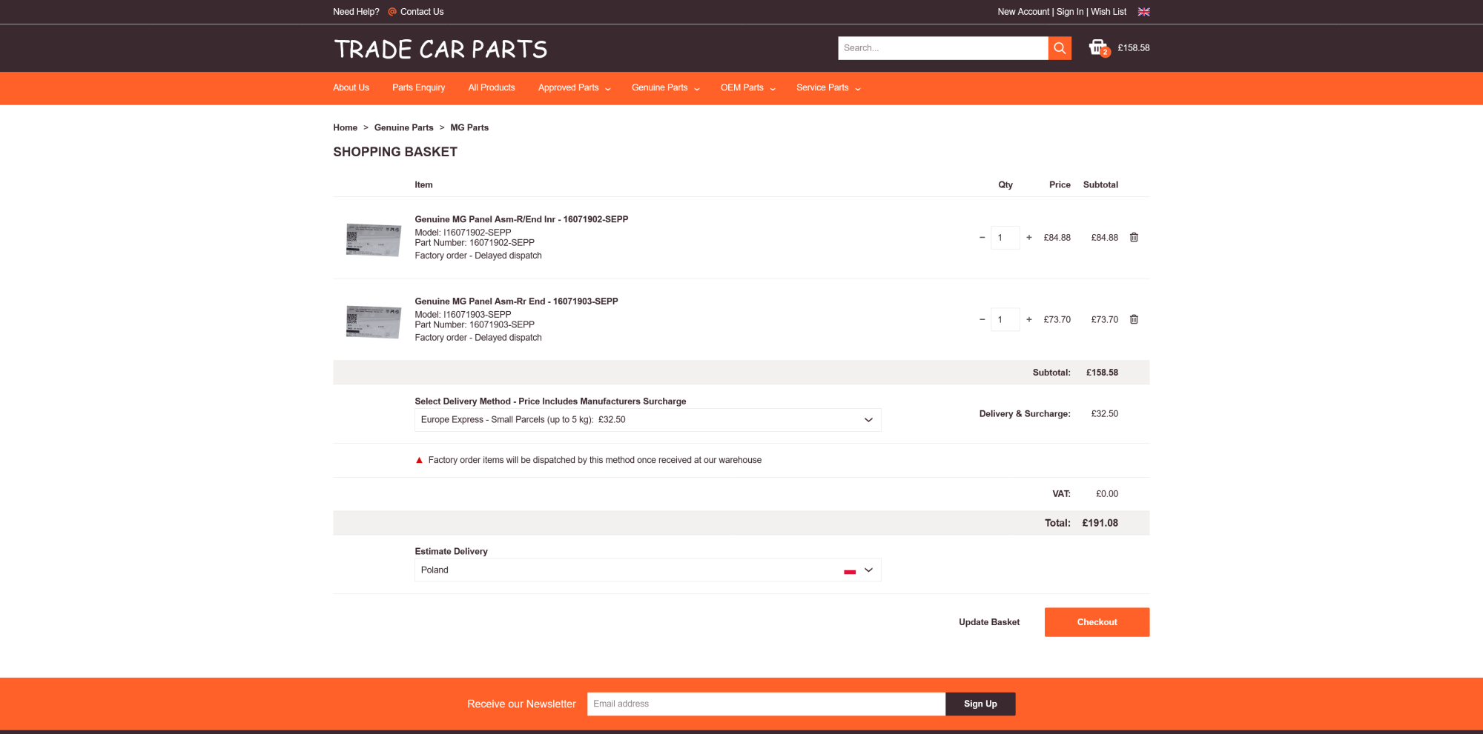Screen dimensions: 1483x734
Task: Click in the Search box
Action: pyautogui.click(x=943, y=48)
